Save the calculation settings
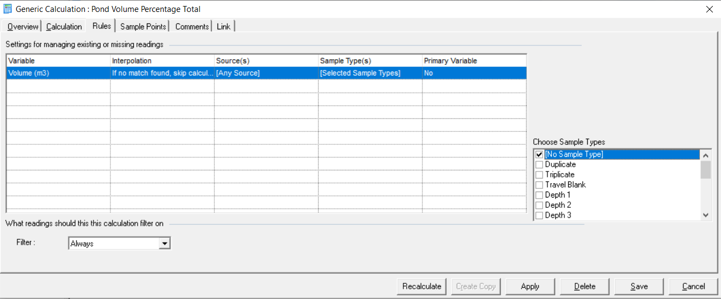Screen dimensions: 721x299 (x=639, y=286)
